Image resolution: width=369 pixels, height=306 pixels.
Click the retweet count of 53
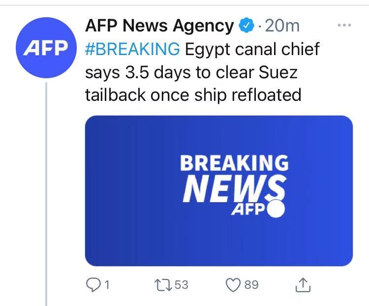pyautogui.click(x=181, y=285)
